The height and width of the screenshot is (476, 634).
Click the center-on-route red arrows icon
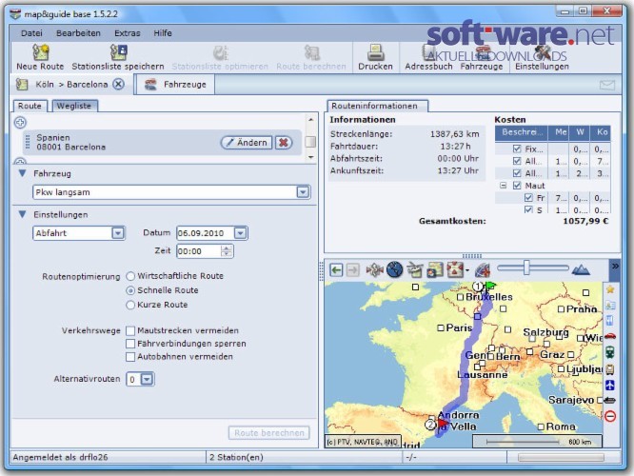point(455,269)
